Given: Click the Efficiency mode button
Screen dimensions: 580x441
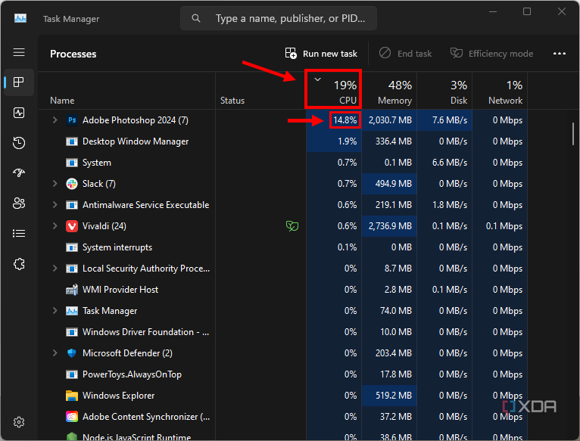Looking at the screenshot, I should pyautogui.click(x=491, y=54).
